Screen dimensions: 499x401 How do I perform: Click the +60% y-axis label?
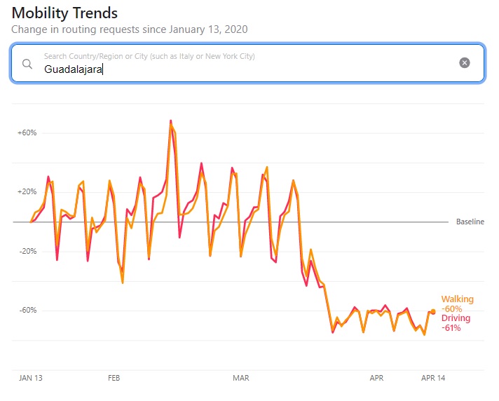(27, 132)
